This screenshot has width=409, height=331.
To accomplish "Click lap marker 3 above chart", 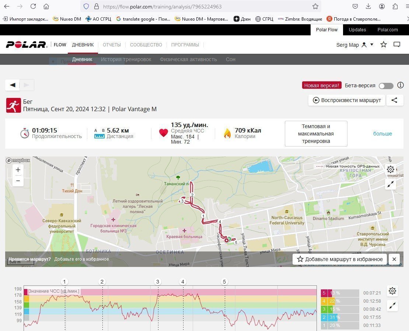I will point(158,282).
